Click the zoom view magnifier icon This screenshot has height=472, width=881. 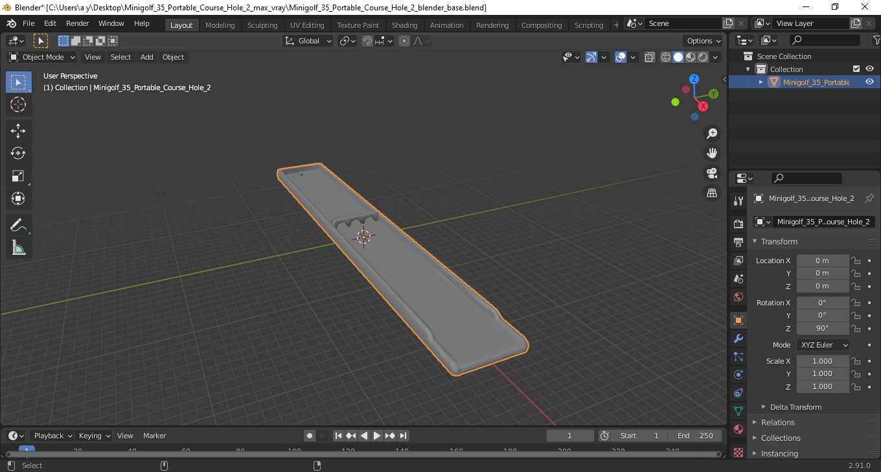click(x=712, y=134)
